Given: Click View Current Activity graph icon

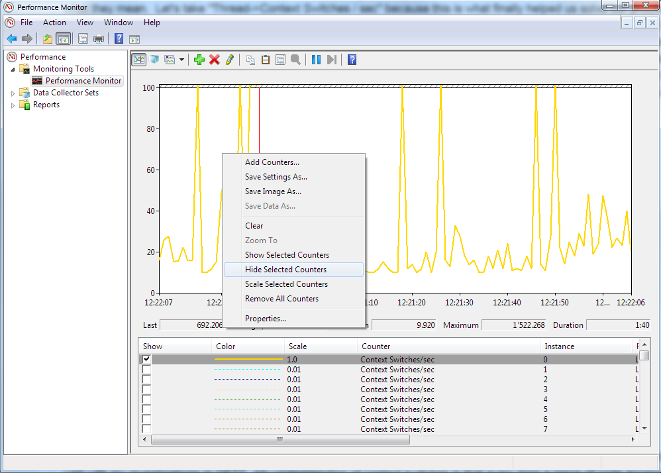Looking at the screenshot, I should (139, 60).
